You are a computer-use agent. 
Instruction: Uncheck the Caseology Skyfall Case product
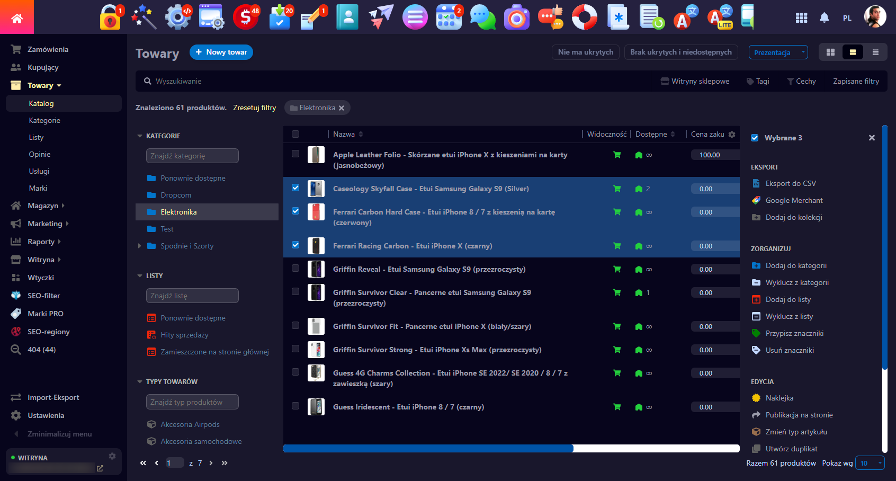point(295,188)
